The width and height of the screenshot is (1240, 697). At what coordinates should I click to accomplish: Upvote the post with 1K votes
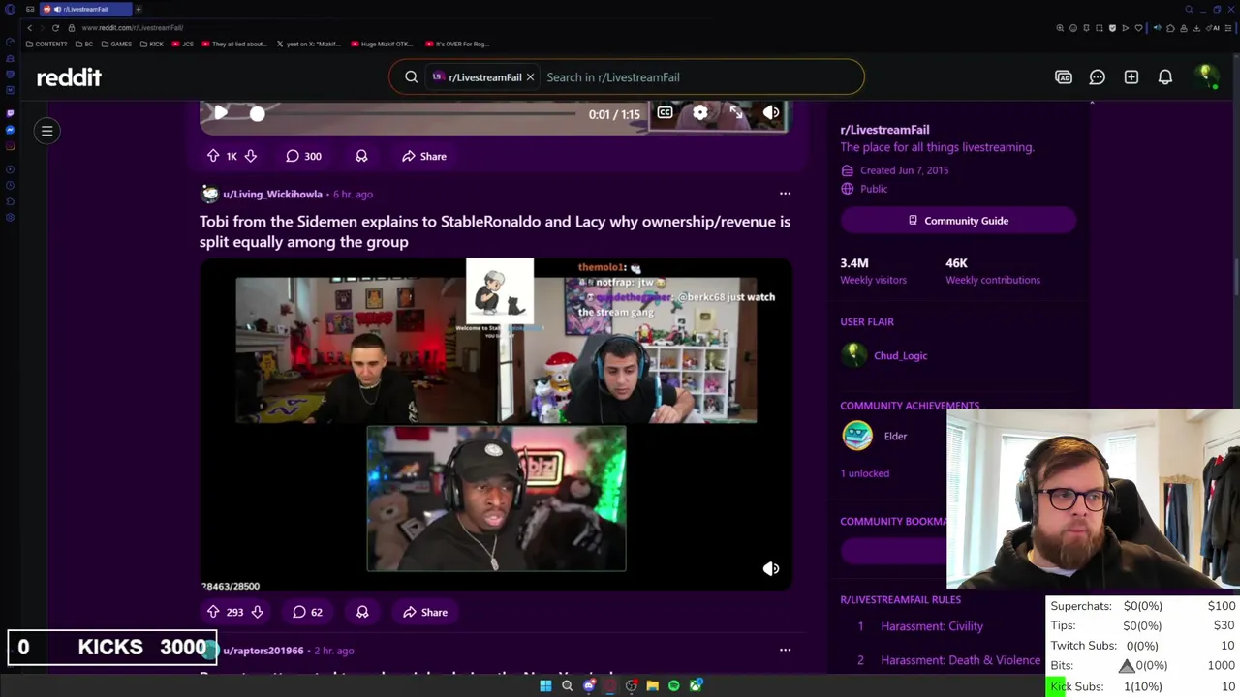click(213, 156)
